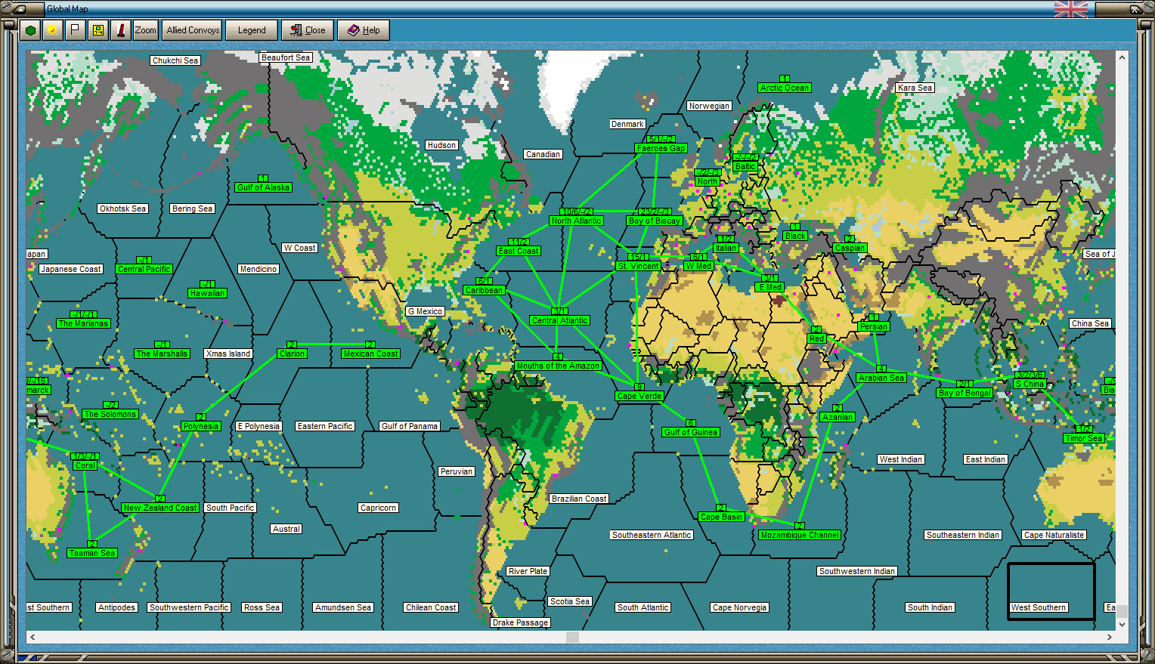Click the West Indian zone label
This screenshot has height=664, width=1155.
(x=901, y=459)
